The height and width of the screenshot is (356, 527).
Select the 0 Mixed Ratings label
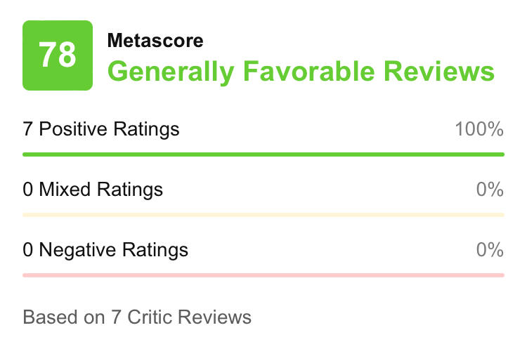[x=93, y=189]
